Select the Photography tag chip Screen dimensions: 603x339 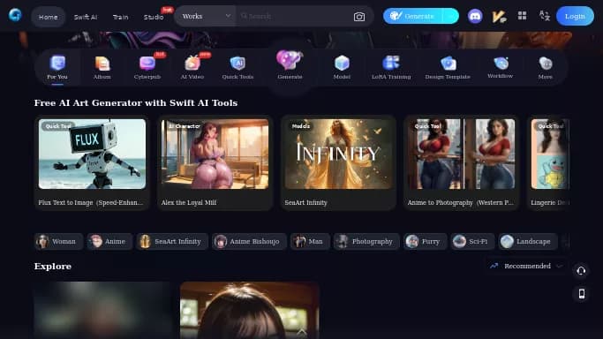(x=366, y=241)
